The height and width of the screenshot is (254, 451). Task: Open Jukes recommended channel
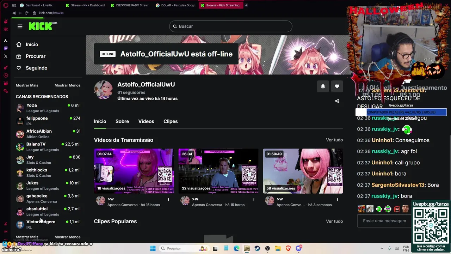[48, 186]
